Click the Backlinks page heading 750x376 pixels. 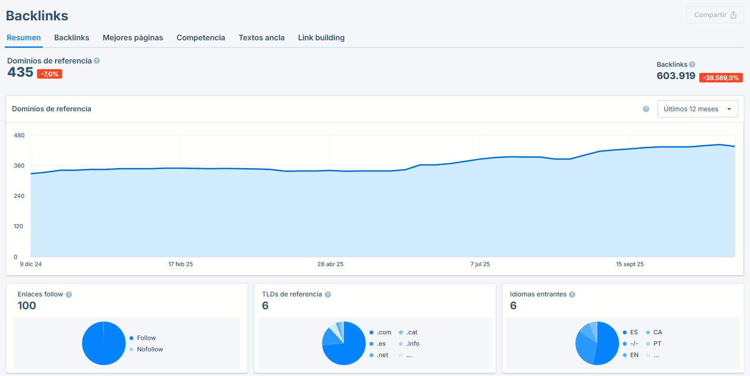tap(37, 16)
